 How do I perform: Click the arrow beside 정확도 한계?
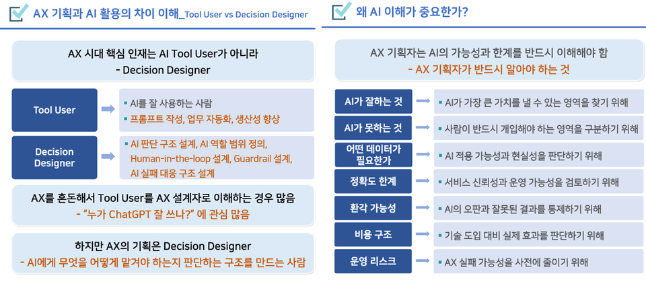click(423, 180)
